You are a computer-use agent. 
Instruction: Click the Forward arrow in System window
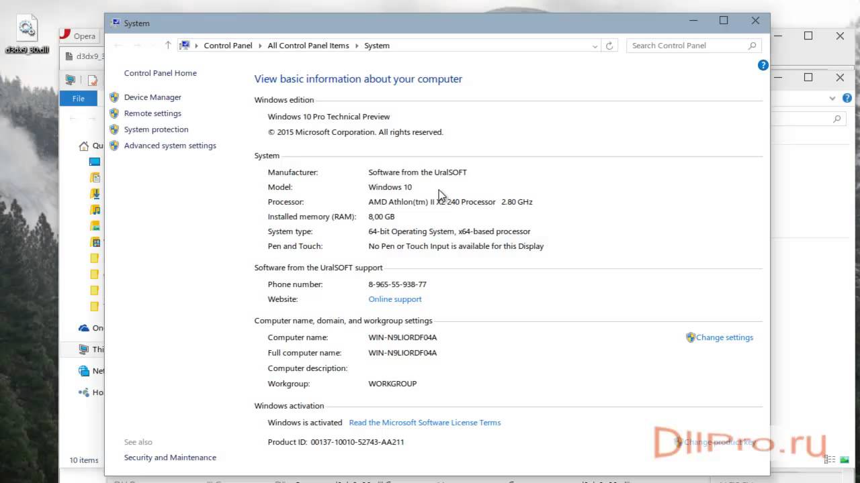coord(137,46)
